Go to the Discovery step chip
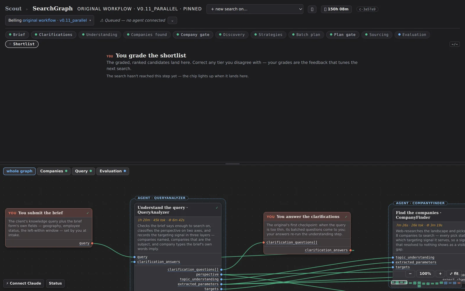Image resolution: width=465 pixels, height=291 pixels. click(232, 35)
